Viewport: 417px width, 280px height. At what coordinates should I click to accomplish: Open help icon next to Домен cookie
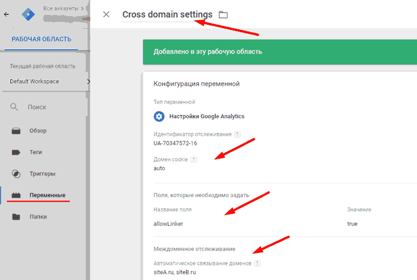pos(194,159)
